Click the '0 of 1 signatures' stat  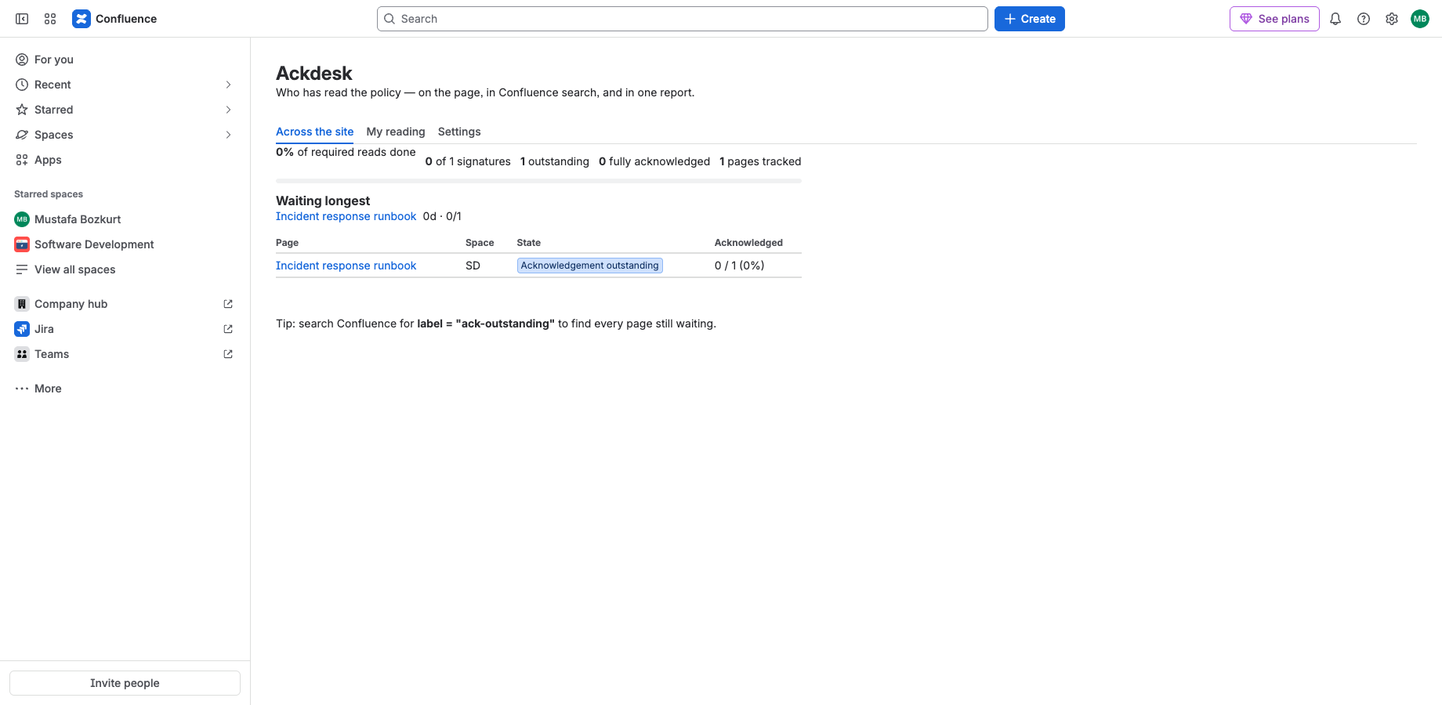pyautogui.click(x=468, y=161)
